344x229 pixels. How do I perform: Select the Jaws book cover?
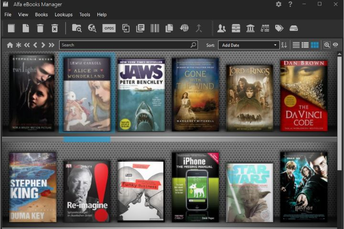click(141, 95)
